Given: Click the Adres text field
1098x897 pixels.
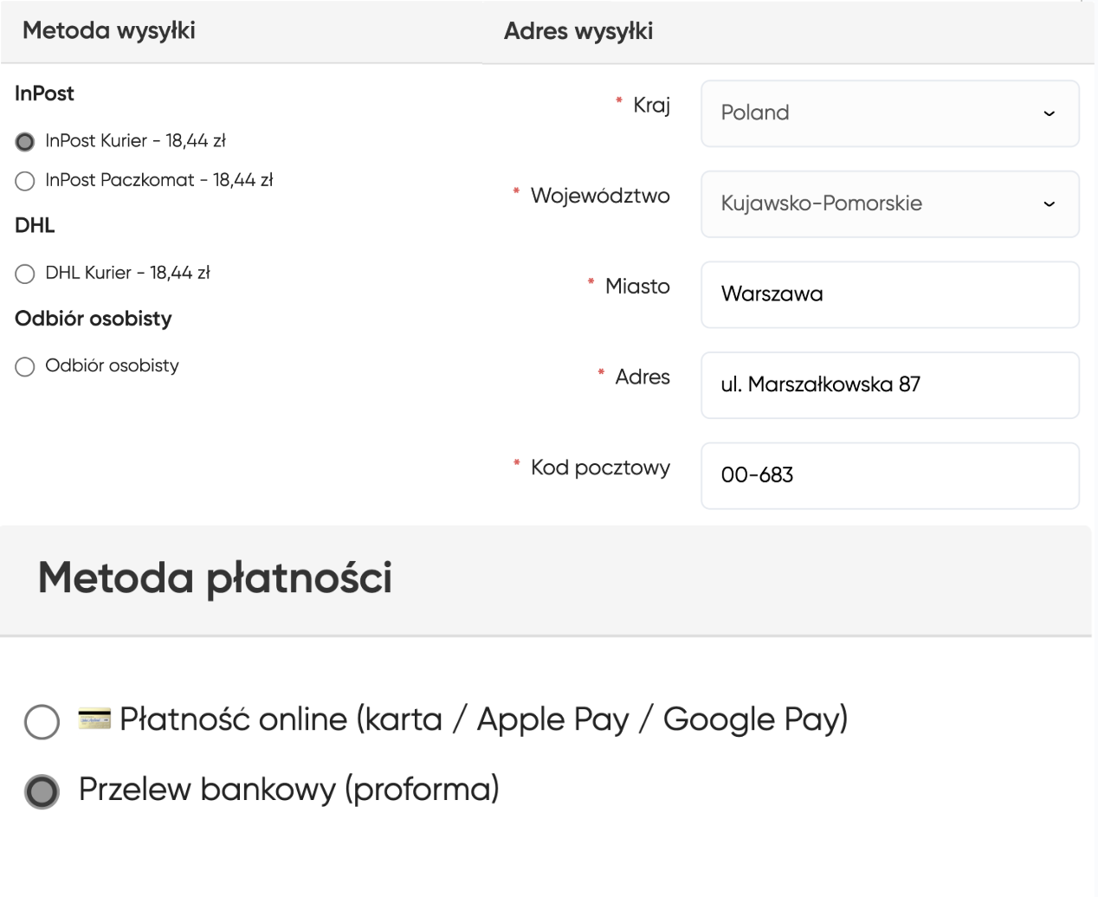Looking at the screenshot, I should pos(889,385).
